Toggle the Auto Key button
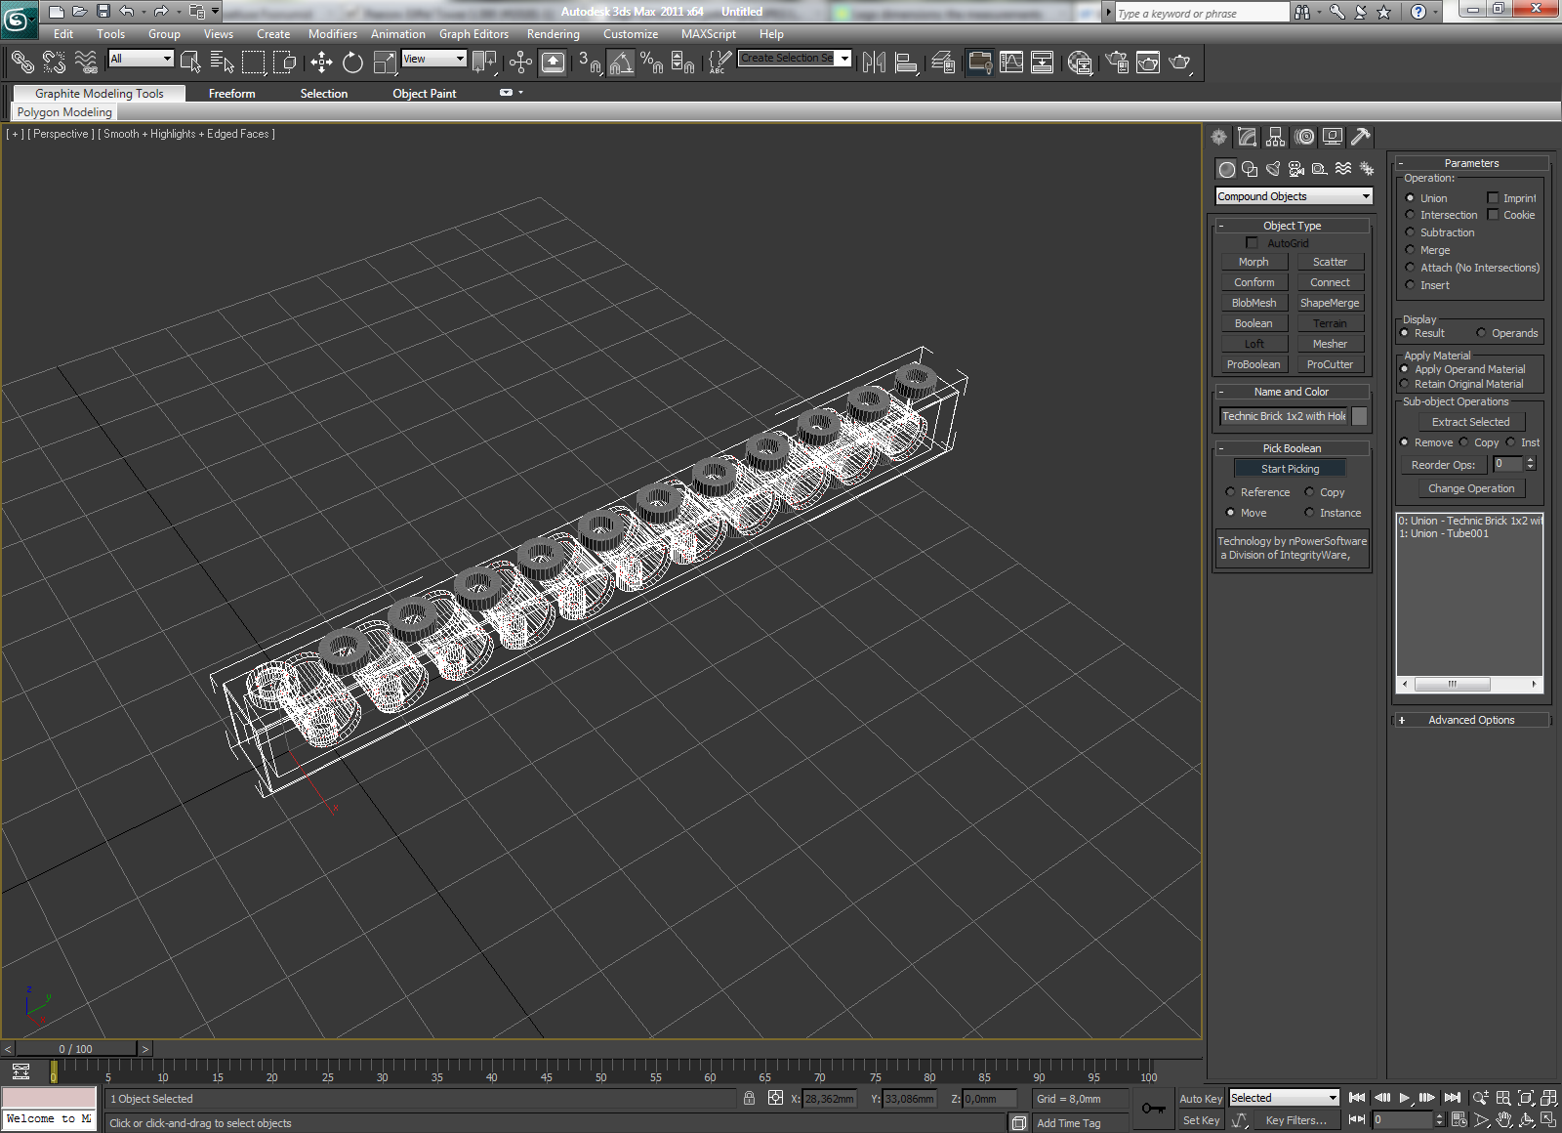1562x1133 pixels. [x=1200, y=1099]
